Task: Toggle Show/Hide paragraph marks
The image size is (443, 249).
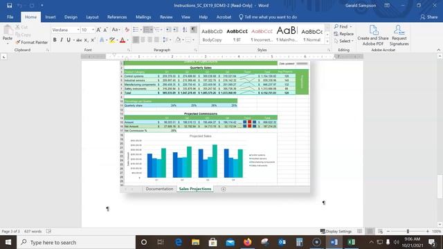Action: [x=194, y=30]
